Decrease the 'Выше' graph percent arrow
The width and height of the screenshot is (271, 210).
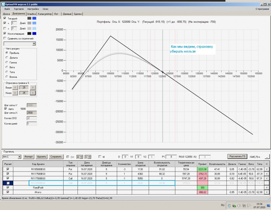pos(15,87)
